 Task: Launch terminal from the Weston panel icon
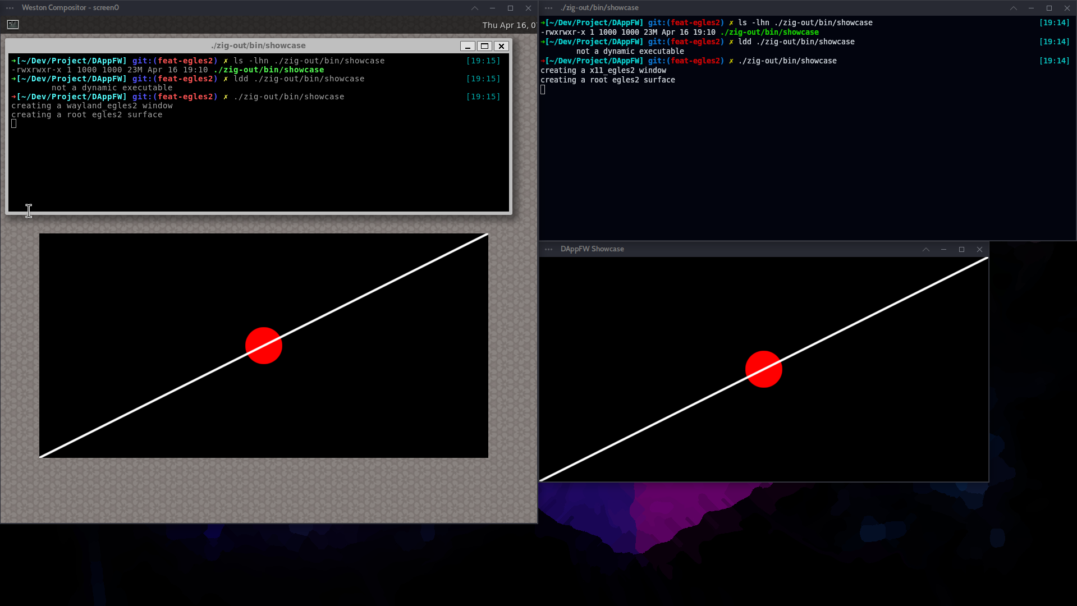13,25
